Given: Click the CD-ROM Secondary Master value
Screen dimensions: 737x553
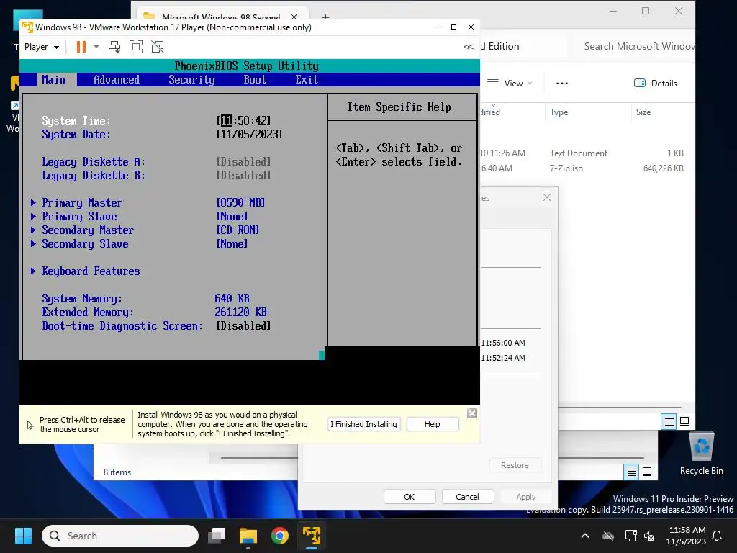Looking at the screenshot, I should [238, 230].
